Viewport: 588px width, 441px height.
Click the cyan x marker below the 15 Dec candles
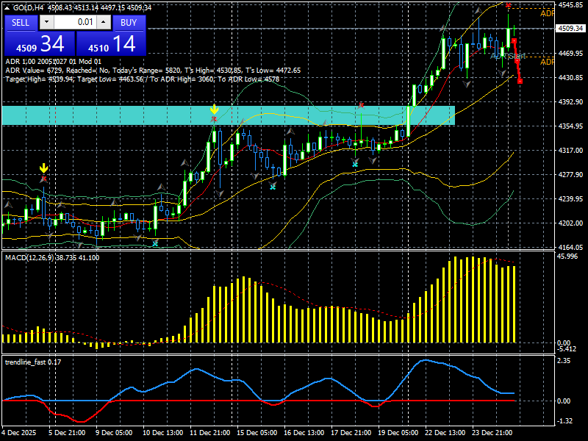tap(273, 186)
